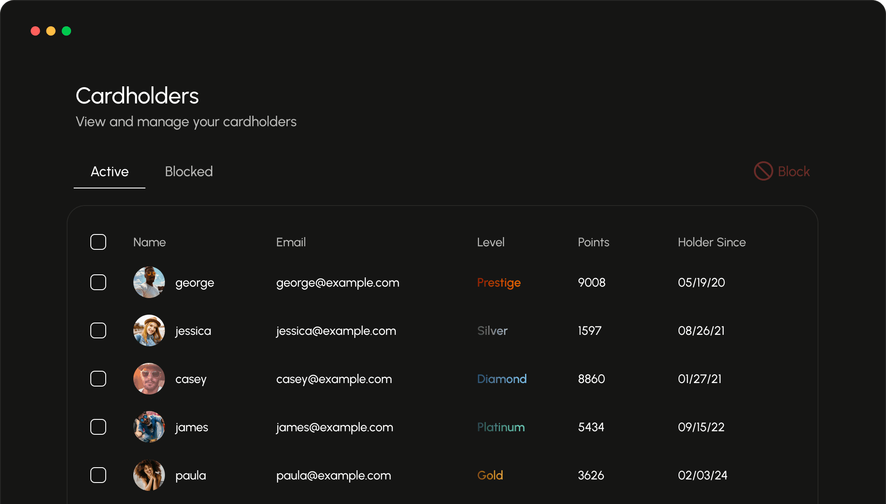Click points value 3626
This screenshot has width=886, height=504.
(591, 475)
